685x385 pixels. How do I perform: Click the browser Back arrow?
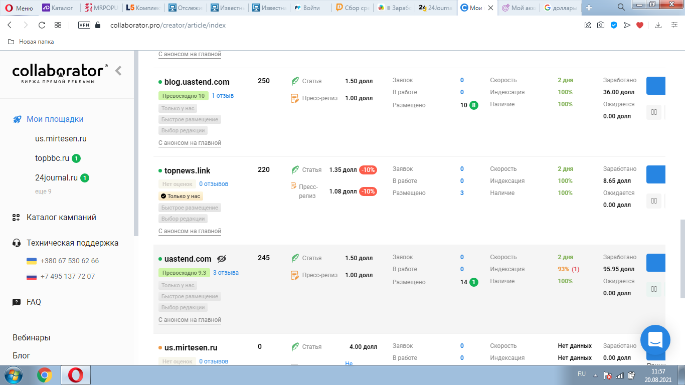tap(10, 25)
